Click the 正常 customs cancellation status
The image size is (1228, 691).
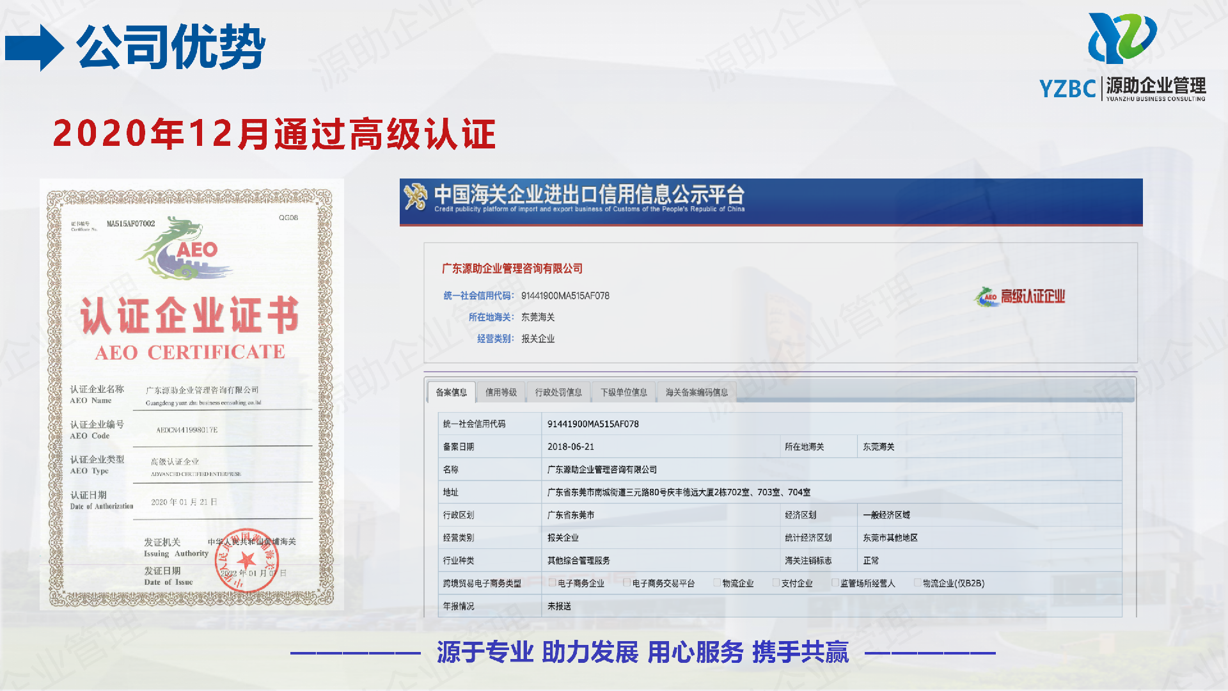(870, 560)
